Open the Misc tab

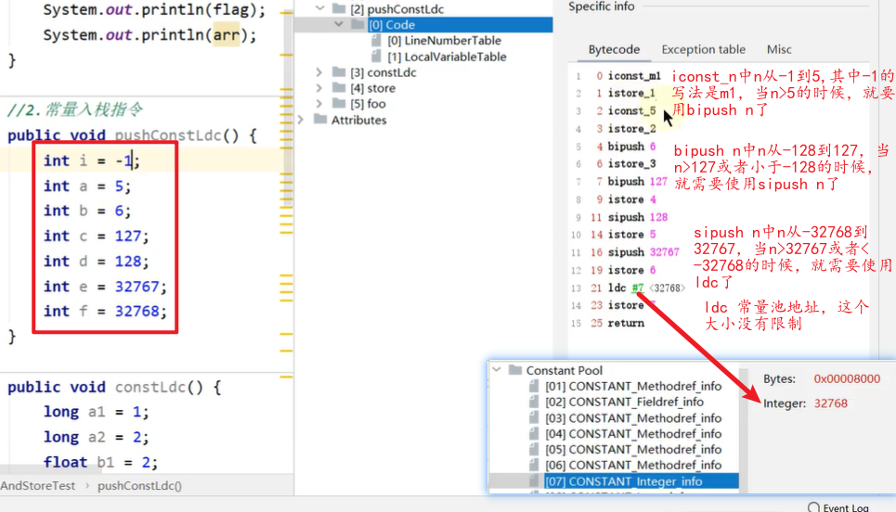coord(778,49)
